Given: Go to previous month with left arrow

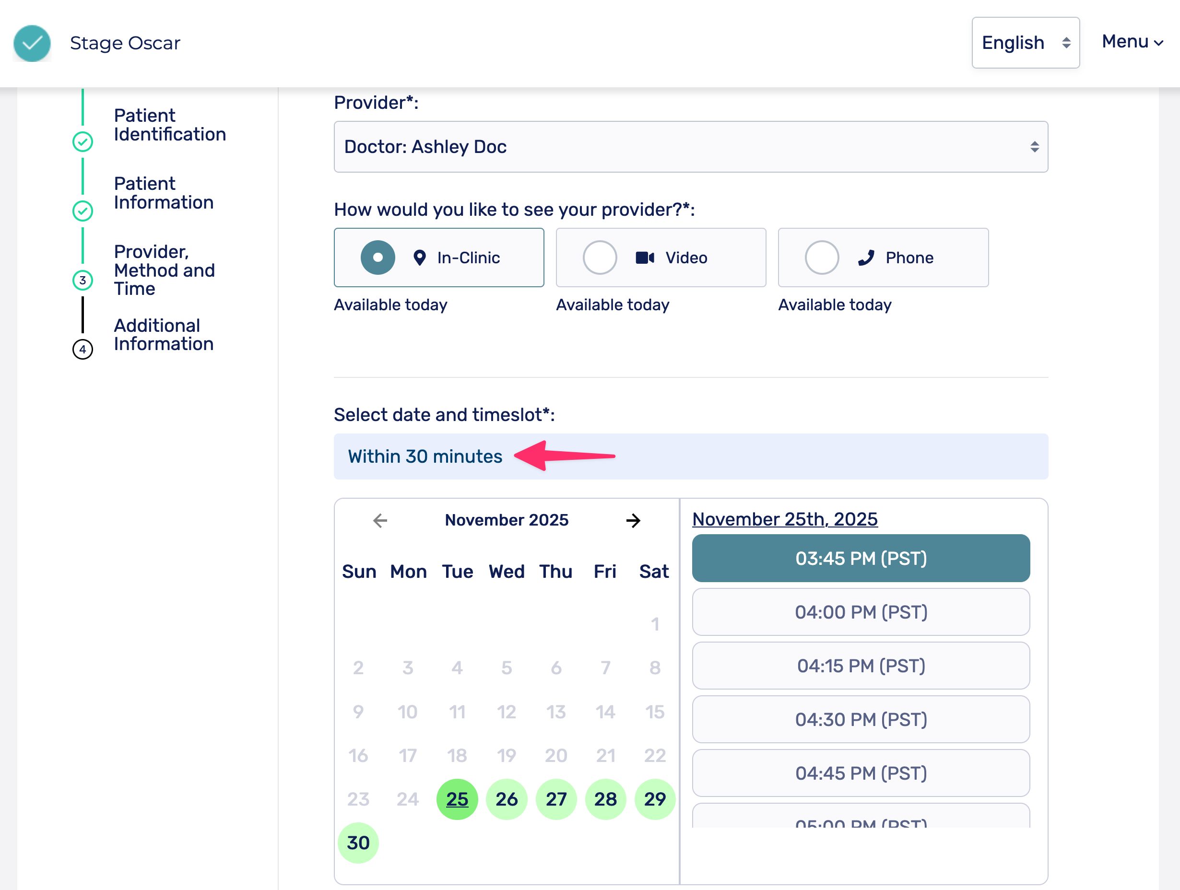Looking at the screenshot, I should (380, 520).
